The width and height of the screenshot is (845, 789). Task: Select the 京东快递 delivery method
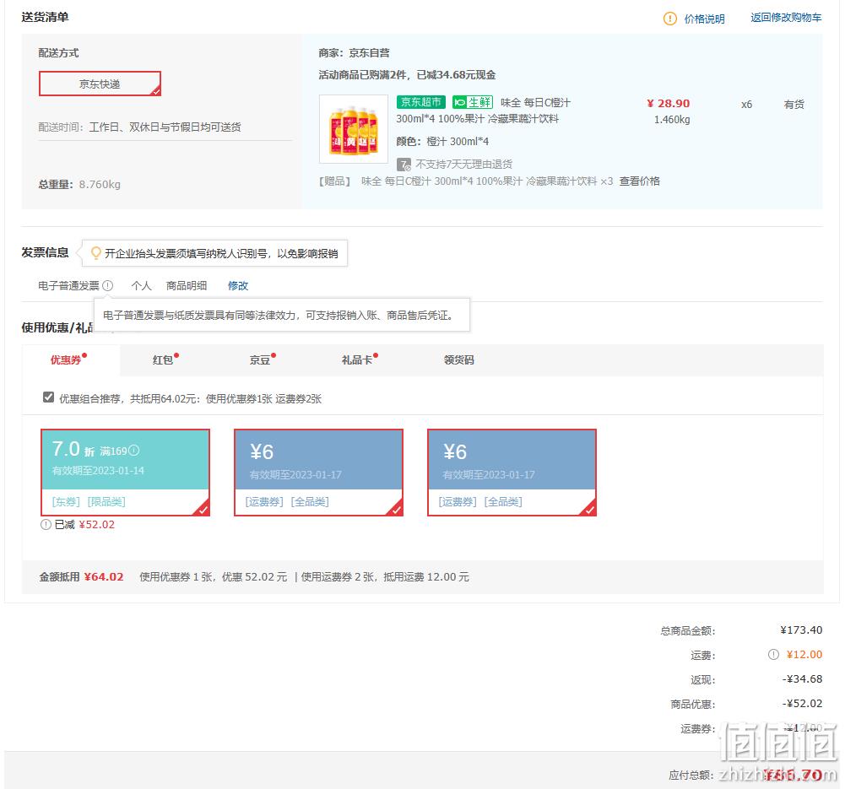(x=100, y=84)
